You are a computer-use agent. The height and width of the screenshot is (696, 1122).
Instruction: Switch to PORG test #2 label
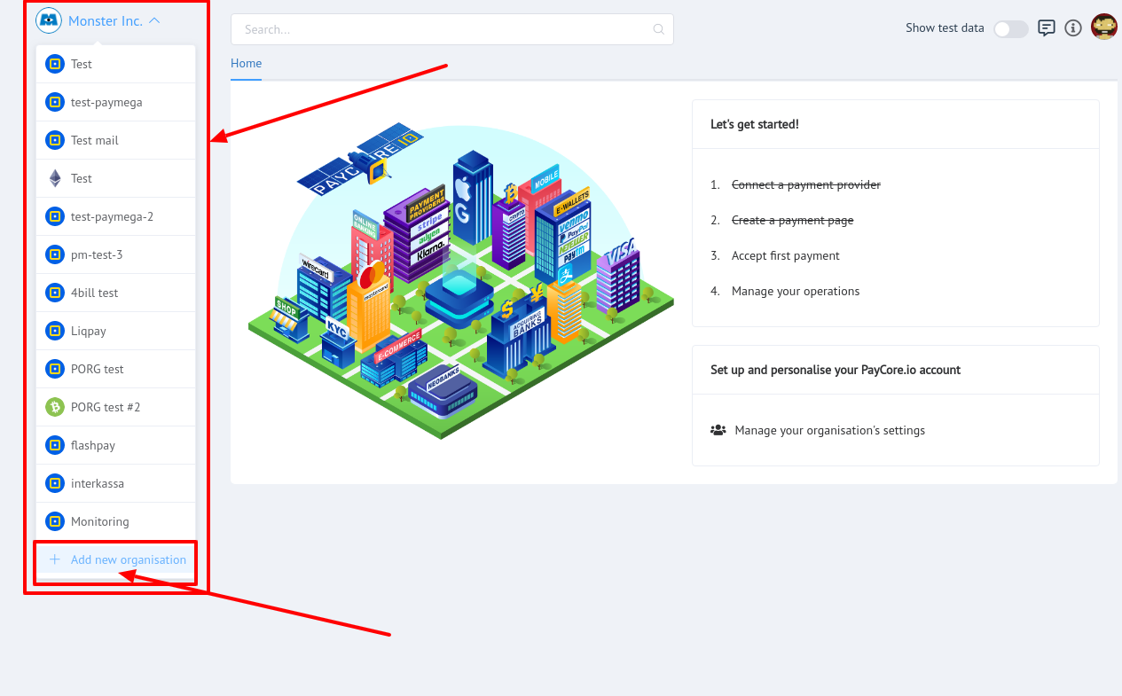(106, 407)
